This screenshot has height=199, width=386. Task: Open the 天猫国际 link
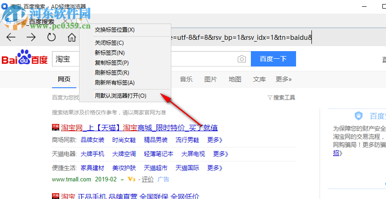click(187, 168)
